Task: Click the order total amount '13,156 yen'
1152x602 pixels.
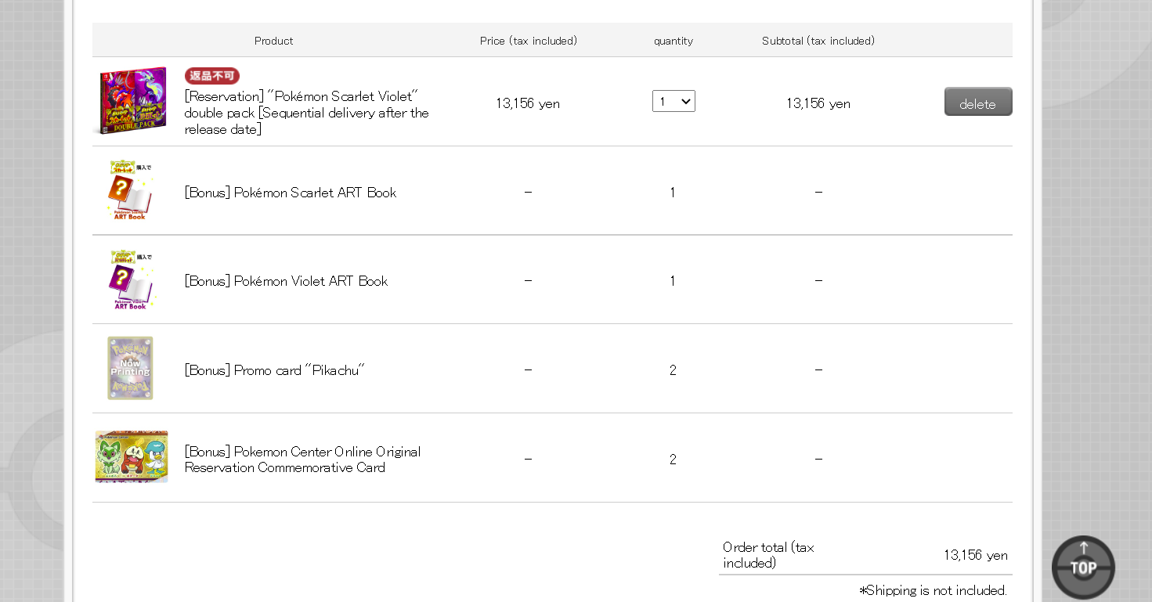Action: pos(976,555)
